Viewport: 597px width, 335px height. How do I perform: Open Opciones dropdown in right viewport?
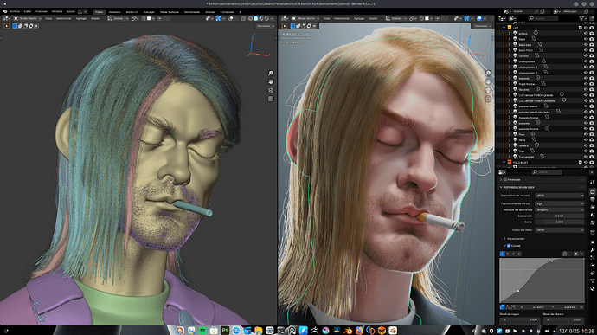click(482, 26)
